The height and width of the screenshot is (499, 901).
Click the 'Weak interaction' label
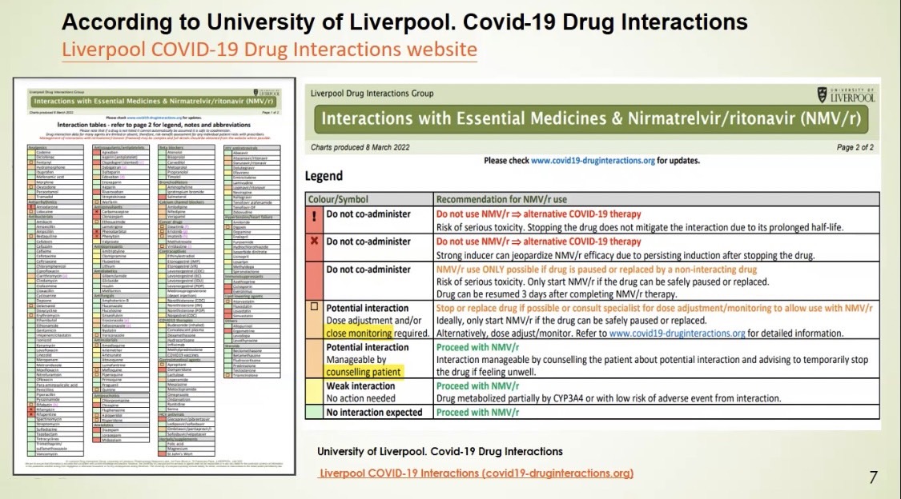(x=360, y=386)
